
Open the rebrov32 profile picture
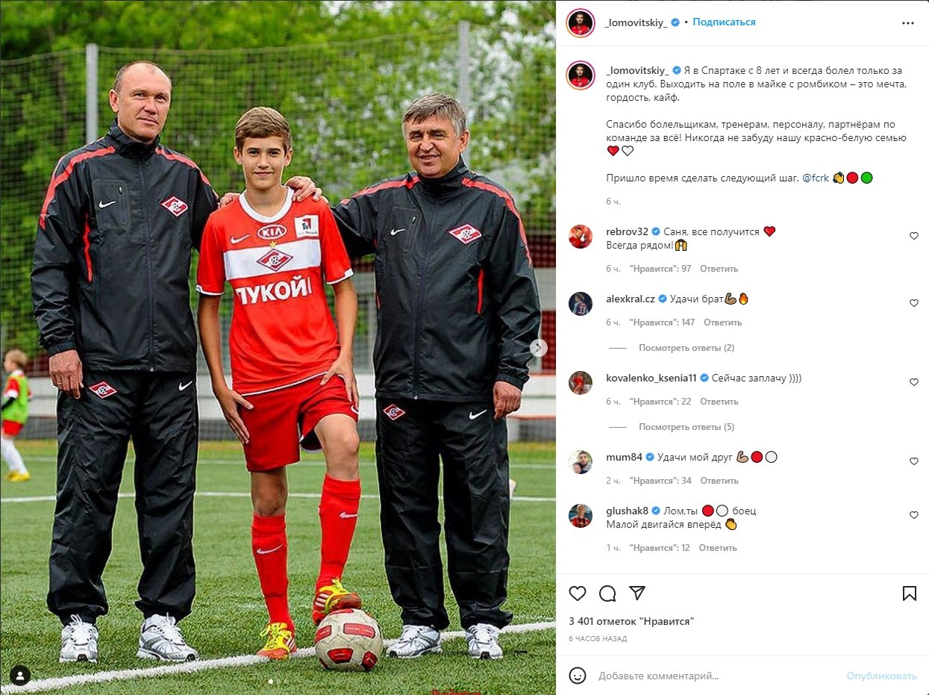point(580,237)
